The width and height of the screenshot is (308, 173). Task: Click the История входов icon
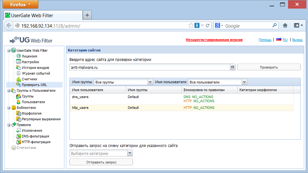[x=19, y=68]
